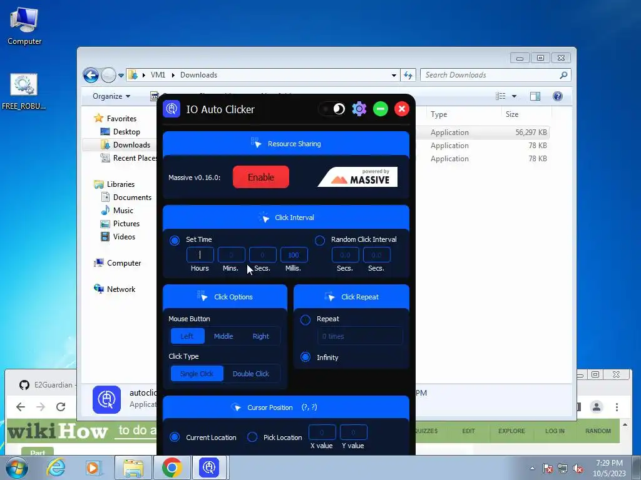
Task: Click the Click Interval header
Action: tap(285, 217)
